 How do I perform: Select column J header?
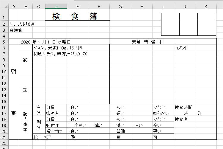tap(185, 7)
